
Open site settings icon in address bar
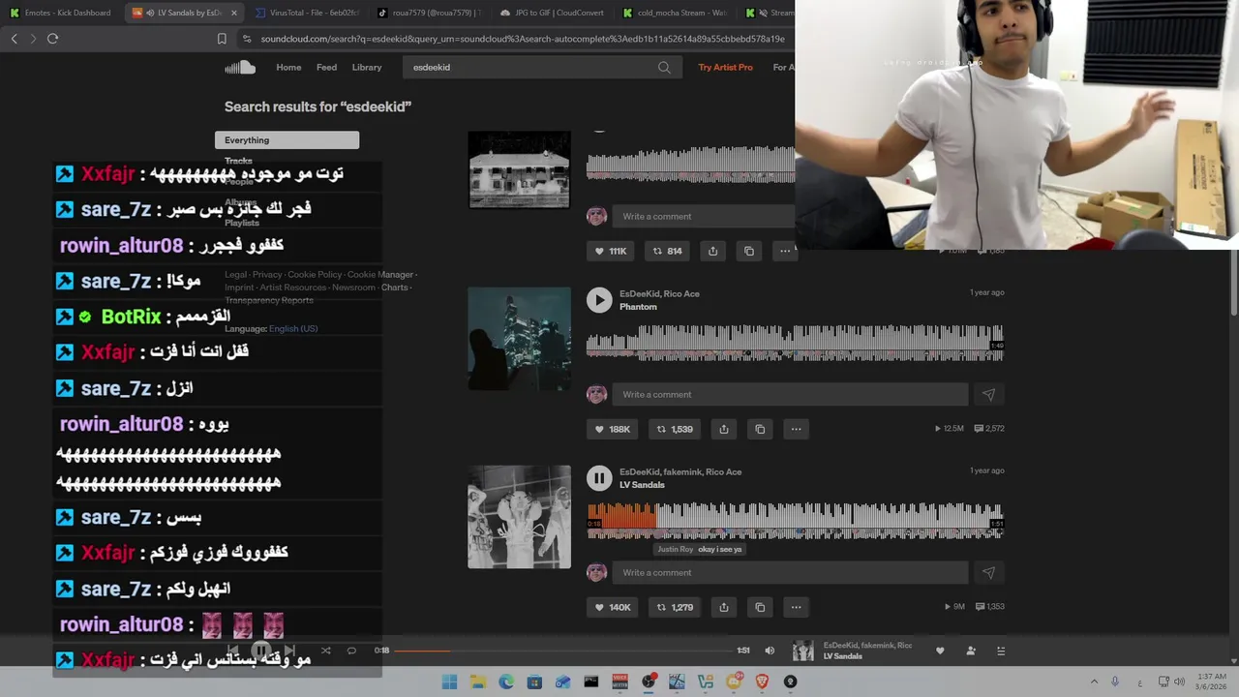pyautogui.click(x=247, y=39)
